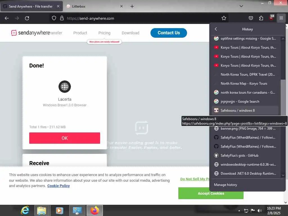Open 'banner.png (PNG Image' history entry

click(245, 128)
